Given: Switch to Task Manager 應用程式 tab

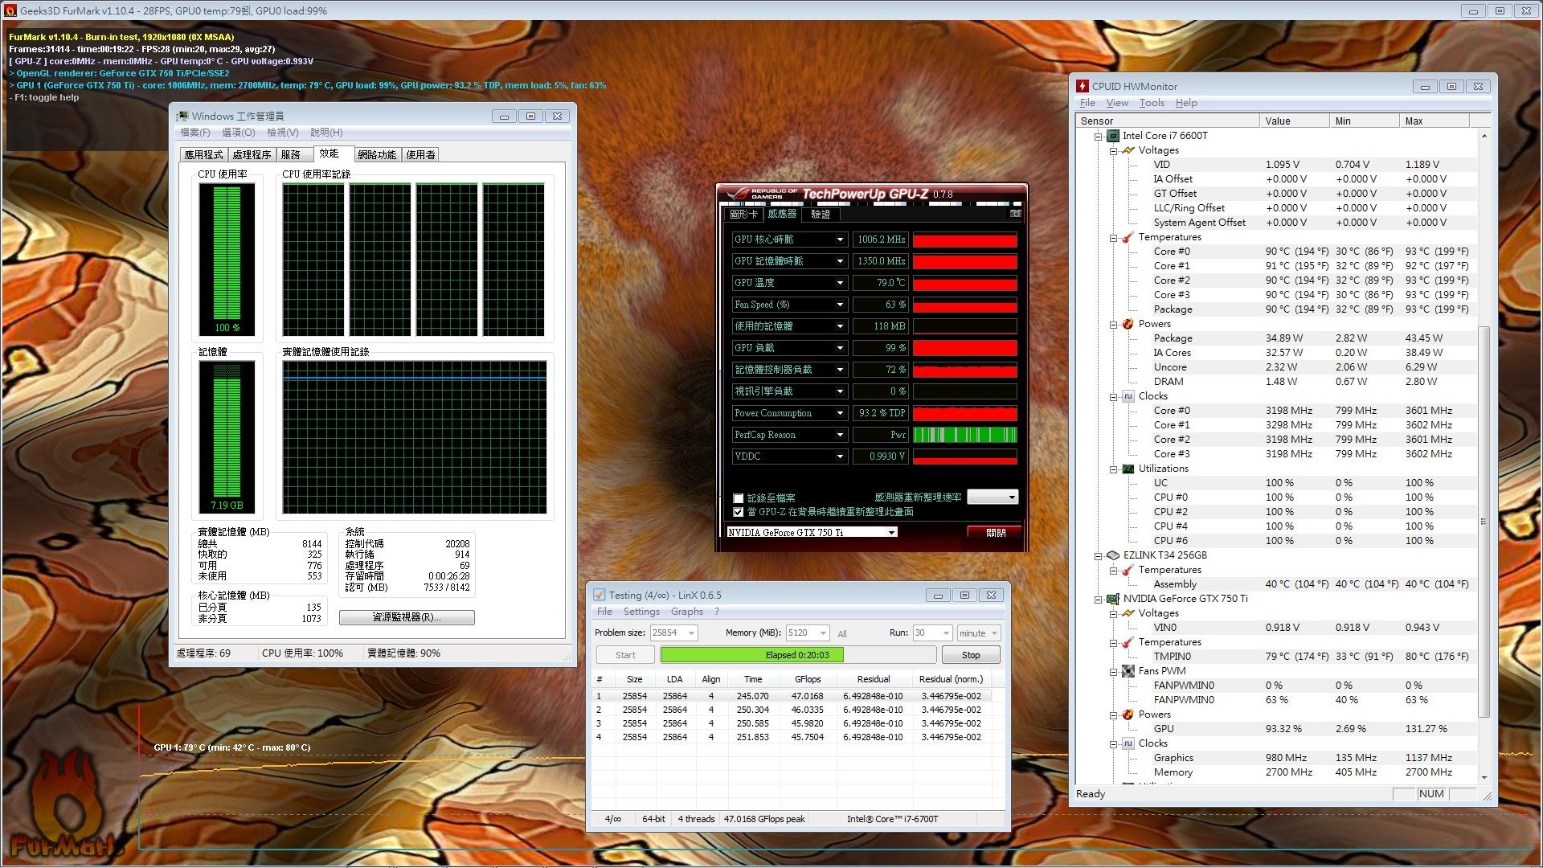Looking at the screenshot, I should (x=203, y=154).
